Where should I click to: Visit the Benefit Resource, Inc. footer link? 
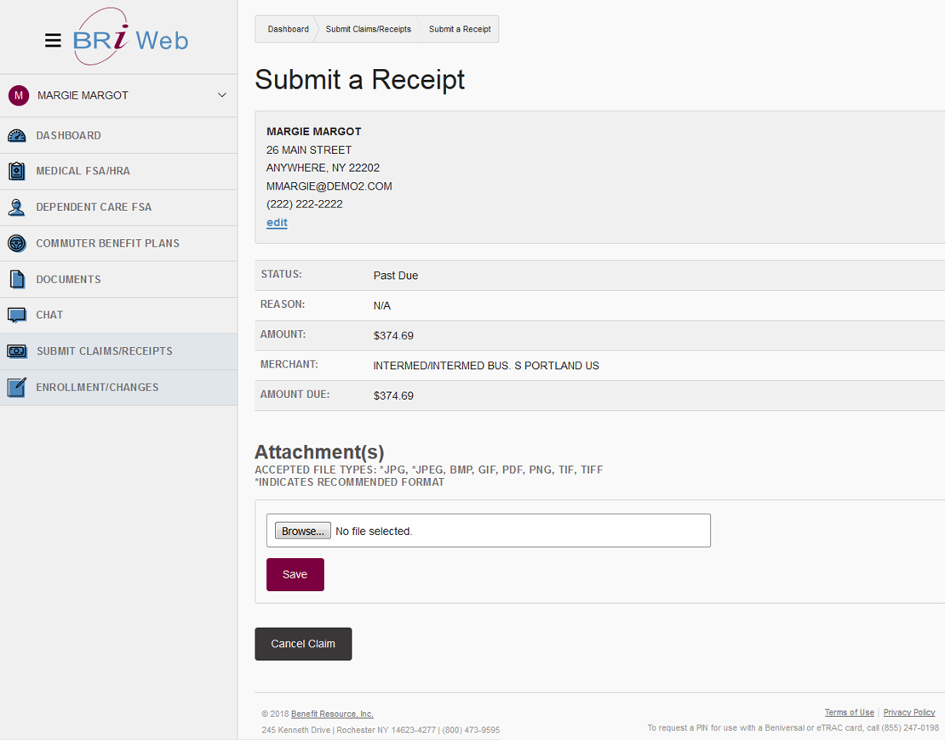(x=332, y=714)
